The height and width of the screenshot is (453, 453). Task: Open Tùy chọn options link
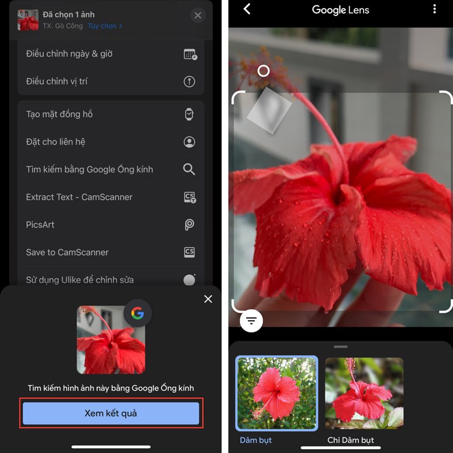point(105,26)
